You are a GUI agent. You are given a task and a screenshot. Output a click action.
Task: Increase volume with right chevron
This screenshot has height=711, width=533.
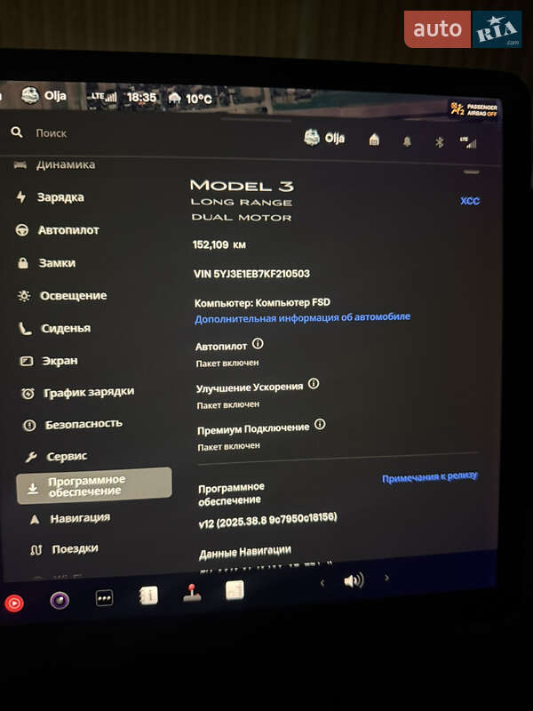pyautogui.click(x=386, y=578)
